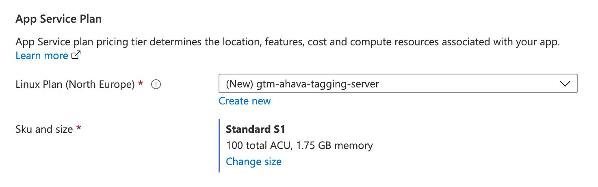598x187 pixels.
Task: Click the red asterisk beside Linux Plan label
Action: (141, 83)
